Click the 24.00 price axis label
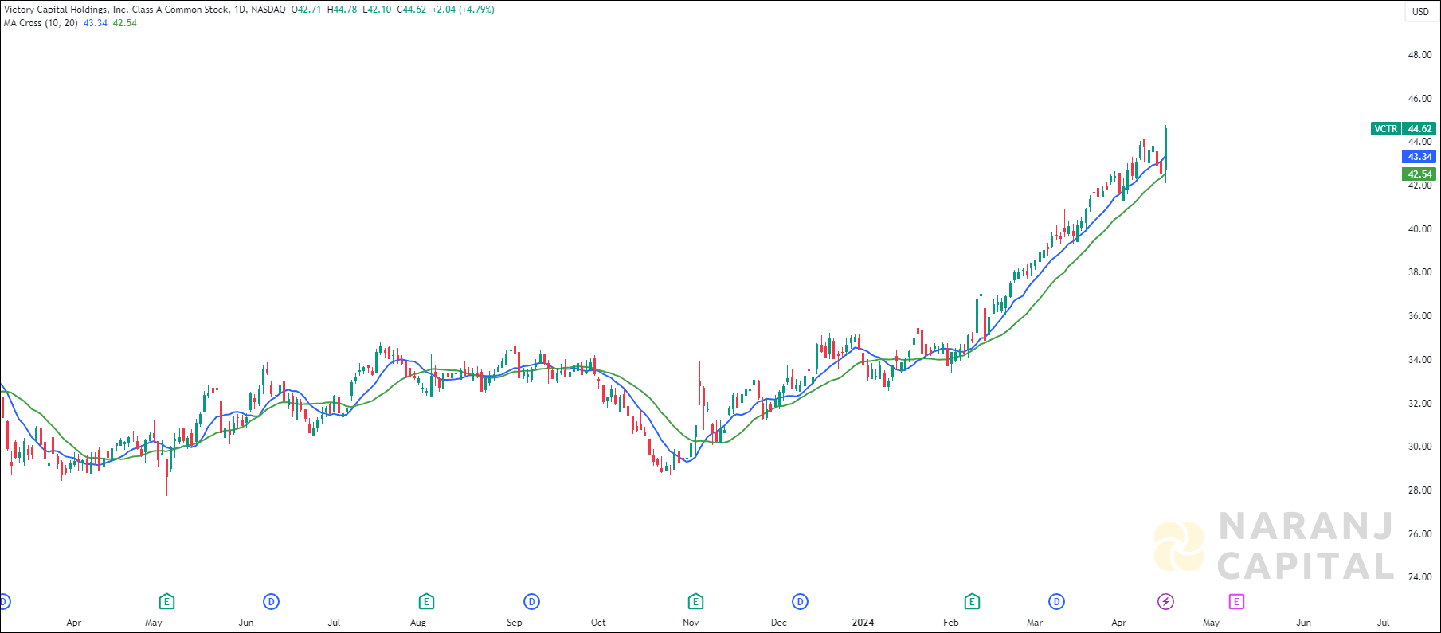The width and height of the screenshot is (1441, 633). 1419,577
